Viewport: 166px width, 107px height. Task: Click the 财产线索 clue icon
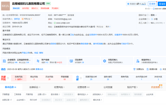(38, 61)
